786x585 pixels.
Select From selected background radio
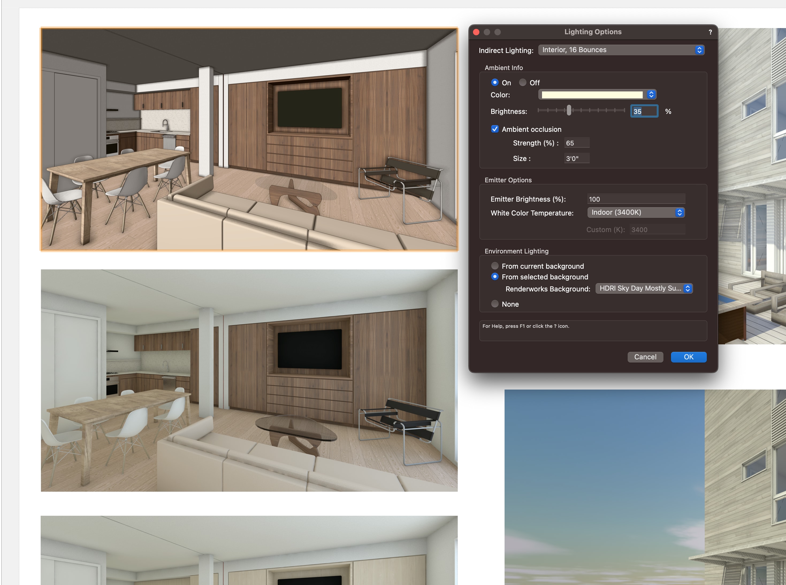[495, 276]
